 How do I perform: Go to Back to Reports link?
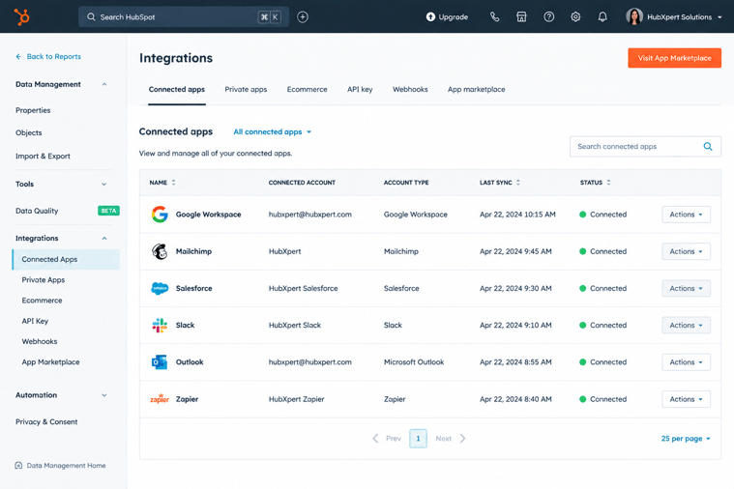tap(54, 57)
